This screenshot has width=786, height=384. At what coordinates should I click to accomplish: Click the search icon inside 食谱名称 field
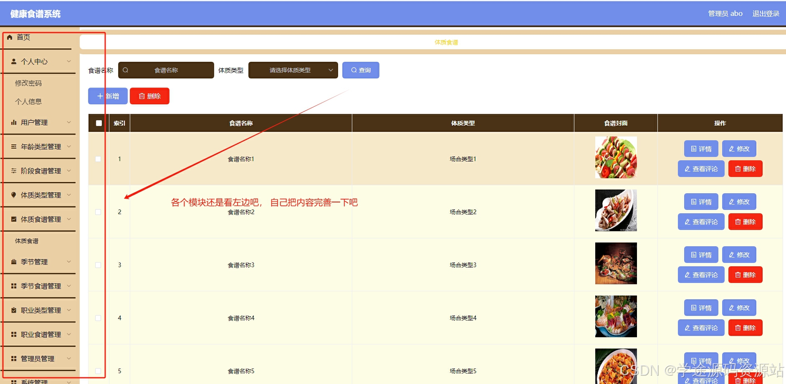pos(126,70)
